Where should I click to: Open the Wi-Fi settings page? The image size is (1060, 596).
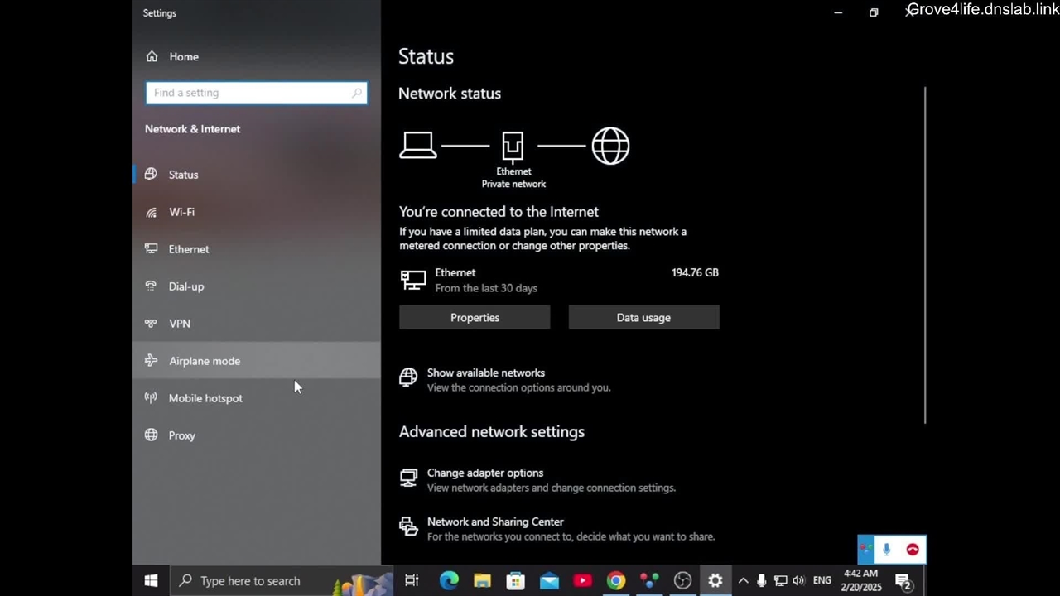pyautogui.click(x=181, y=212)
